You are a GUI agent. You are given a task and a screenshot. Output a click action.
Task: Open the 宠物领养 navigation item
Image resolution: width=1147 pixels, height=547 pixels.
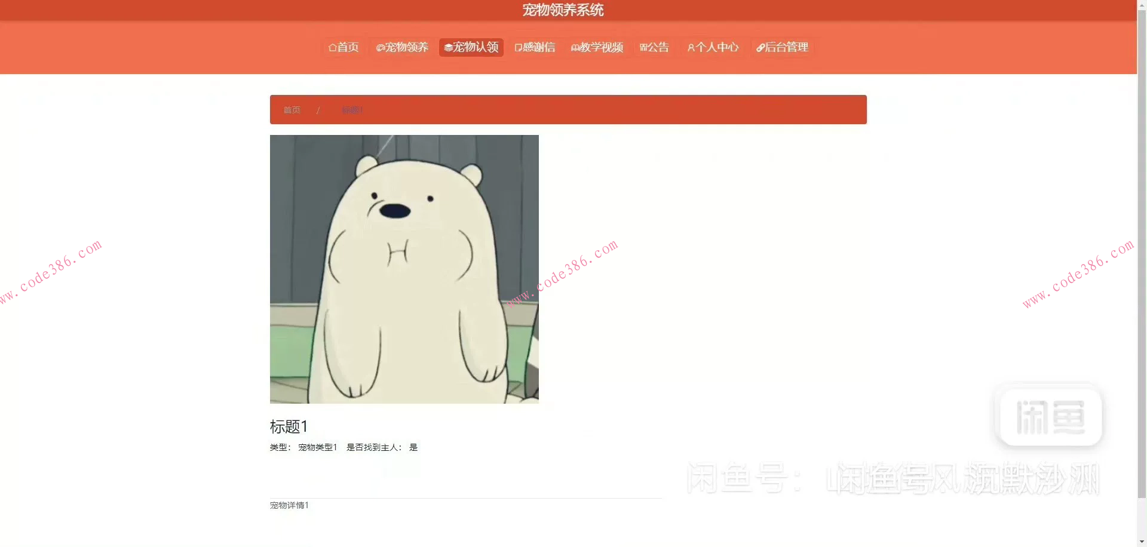click(406, 47)
